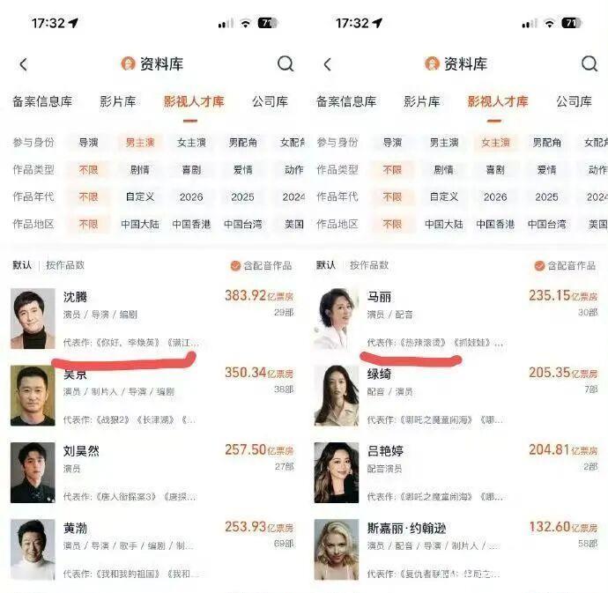Sort by 按作品数 in right screen
Image resolution: width=608 pixels, height=593 pixels.
coord(369,265)
